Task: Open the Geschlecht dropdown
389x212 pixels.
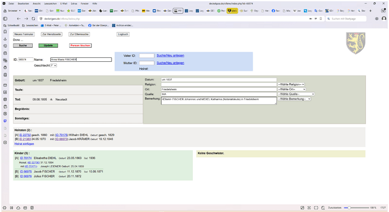Action: pos(54,66)
